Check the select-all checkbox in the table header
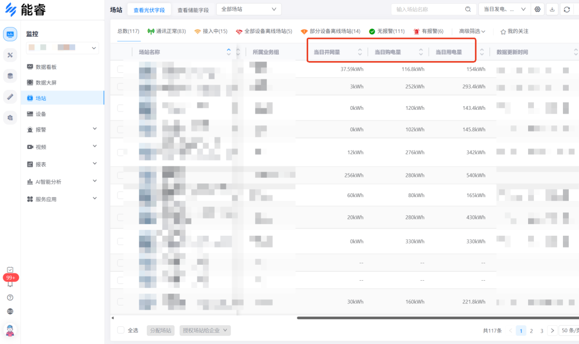579x344 pixels. 120,52
